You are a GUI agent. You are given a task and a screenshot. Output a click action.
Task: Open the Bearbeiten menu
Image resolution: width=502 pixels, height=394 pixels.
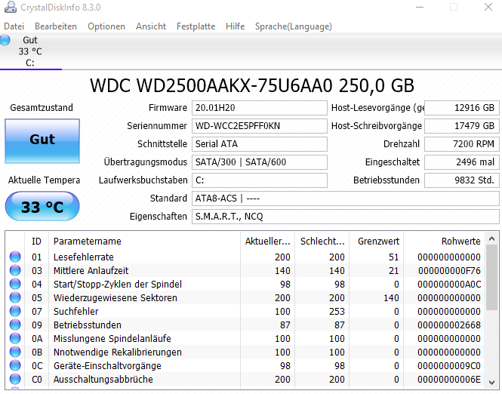(x=56, y=26)
